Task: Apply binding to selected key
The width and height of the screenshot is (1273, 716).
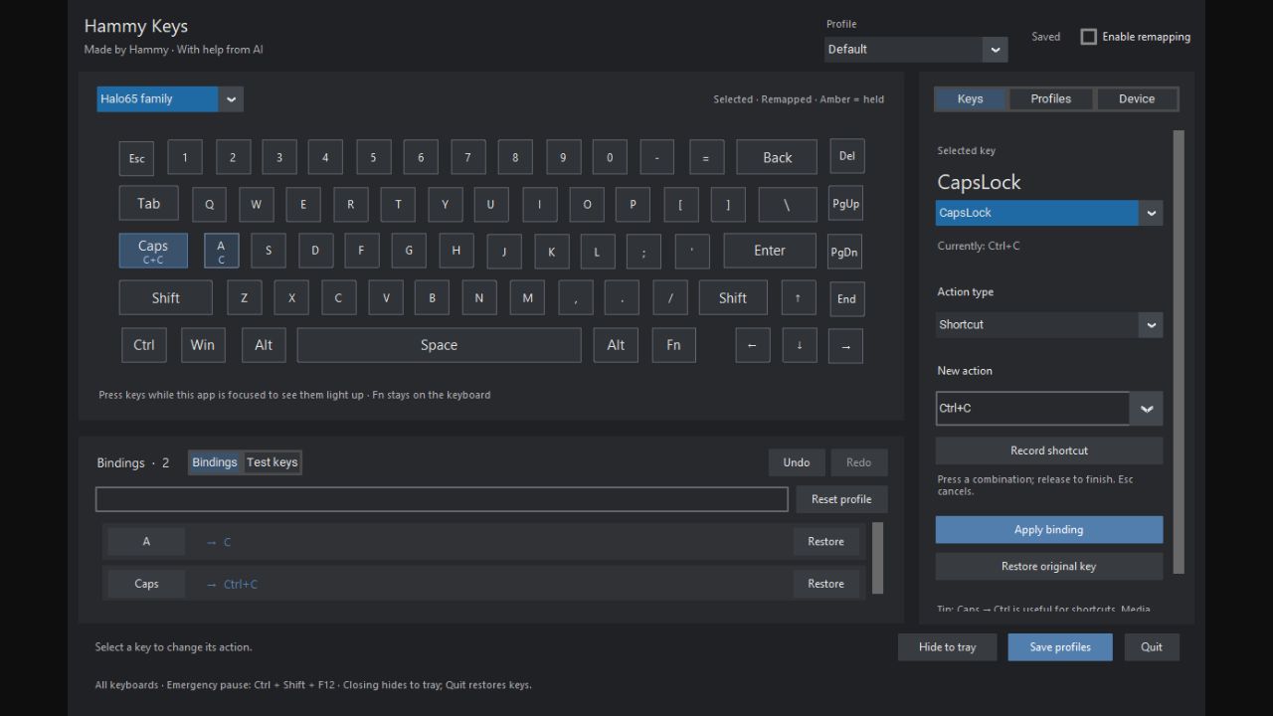Action: point(1049,530)
